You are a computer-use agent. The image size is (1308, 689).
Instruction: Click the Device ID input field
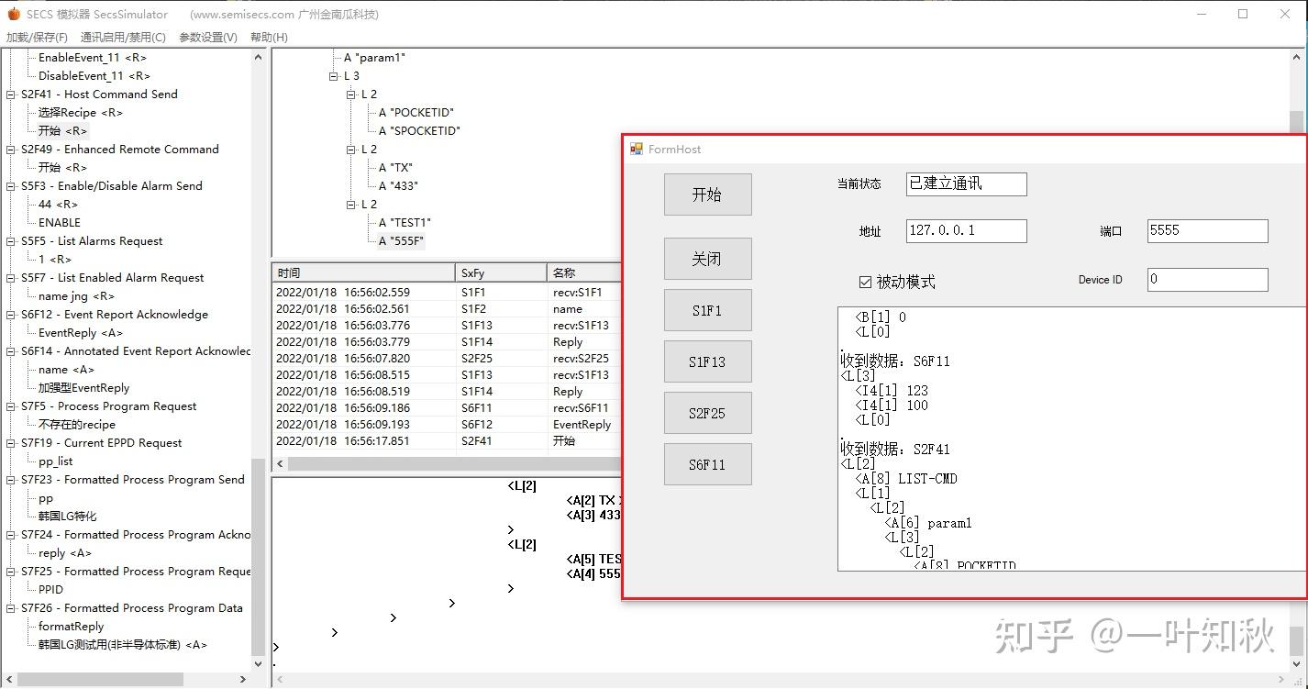coord(1206,280)
